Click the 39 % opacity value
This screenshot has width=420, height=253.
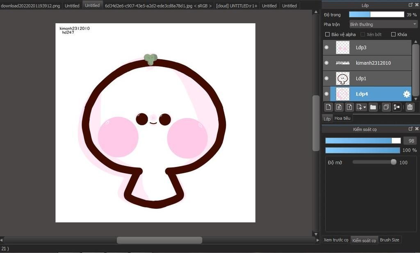[411, 15]
